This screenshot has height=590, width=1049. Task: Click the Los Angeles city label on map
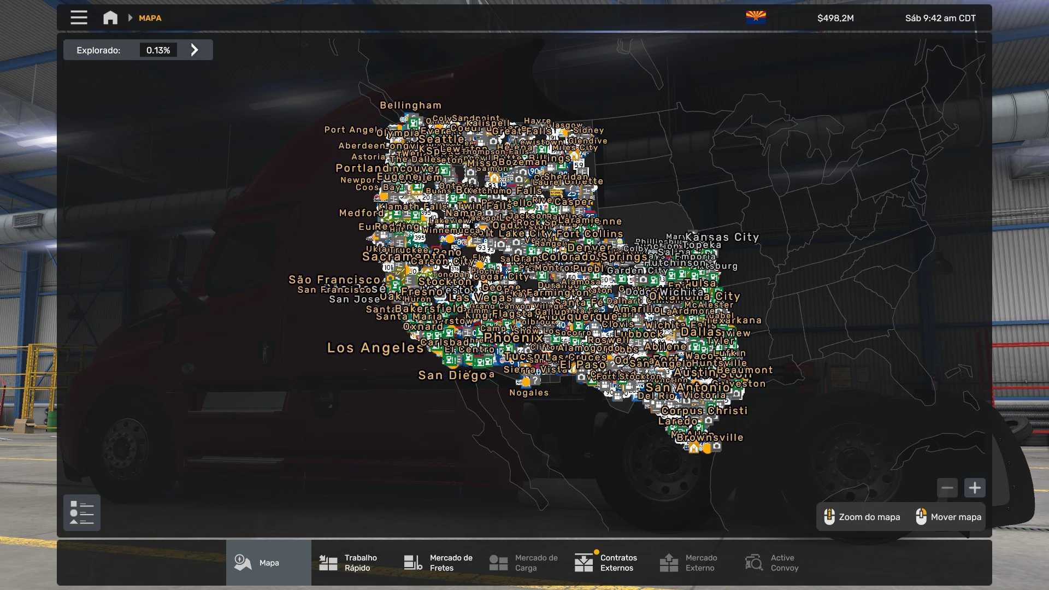(x=375, y=348)
